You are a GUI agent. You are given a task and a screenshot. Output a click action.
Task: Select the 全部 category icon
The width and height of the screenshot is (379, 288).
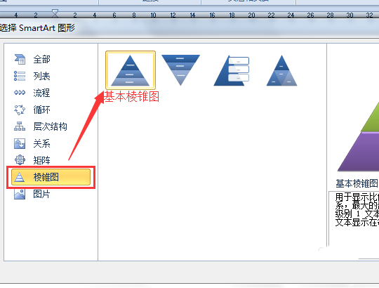click(x=20, y=59)
